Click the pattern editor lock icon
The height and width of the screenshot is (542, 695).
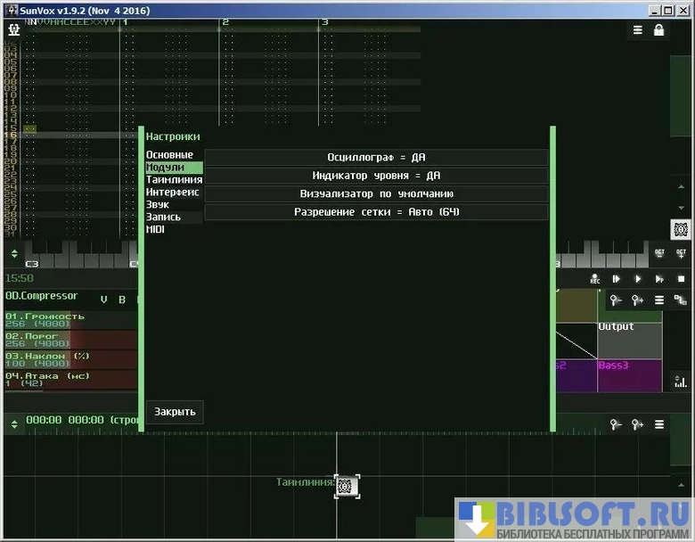tap(659, 30)
